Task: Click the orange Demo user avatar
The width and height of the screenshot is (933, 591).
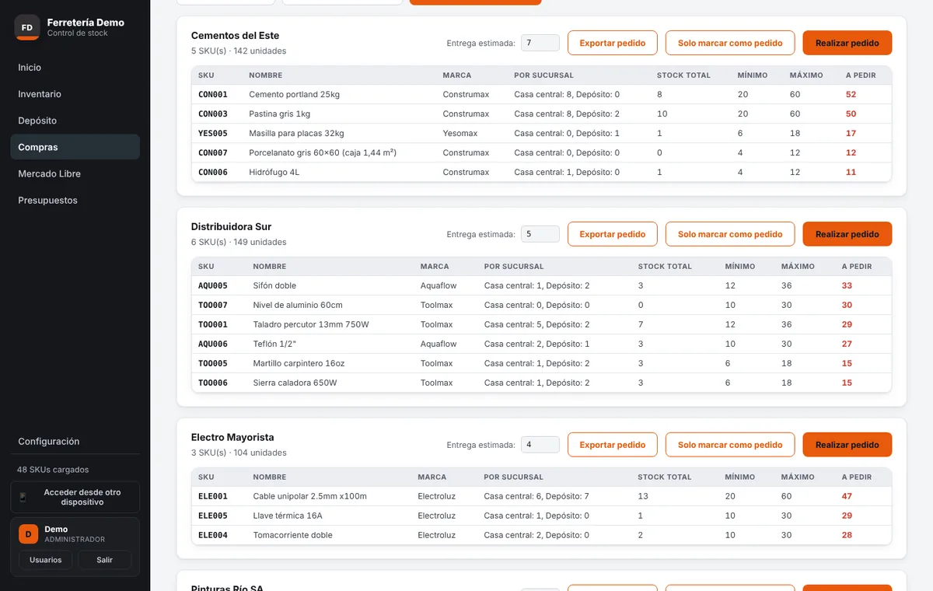Action: click(x=28, y=533)
